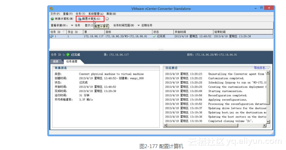Maximize the Converter Standalone window
Viewport: 286px width, 150px height.
262,8
